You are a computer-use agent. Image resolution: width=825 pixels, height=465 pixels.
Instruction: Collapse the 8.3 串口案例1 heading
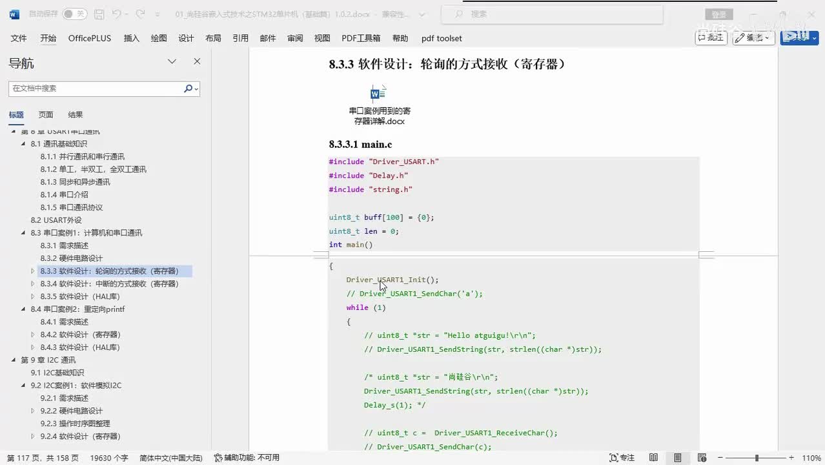coord(24,232)
